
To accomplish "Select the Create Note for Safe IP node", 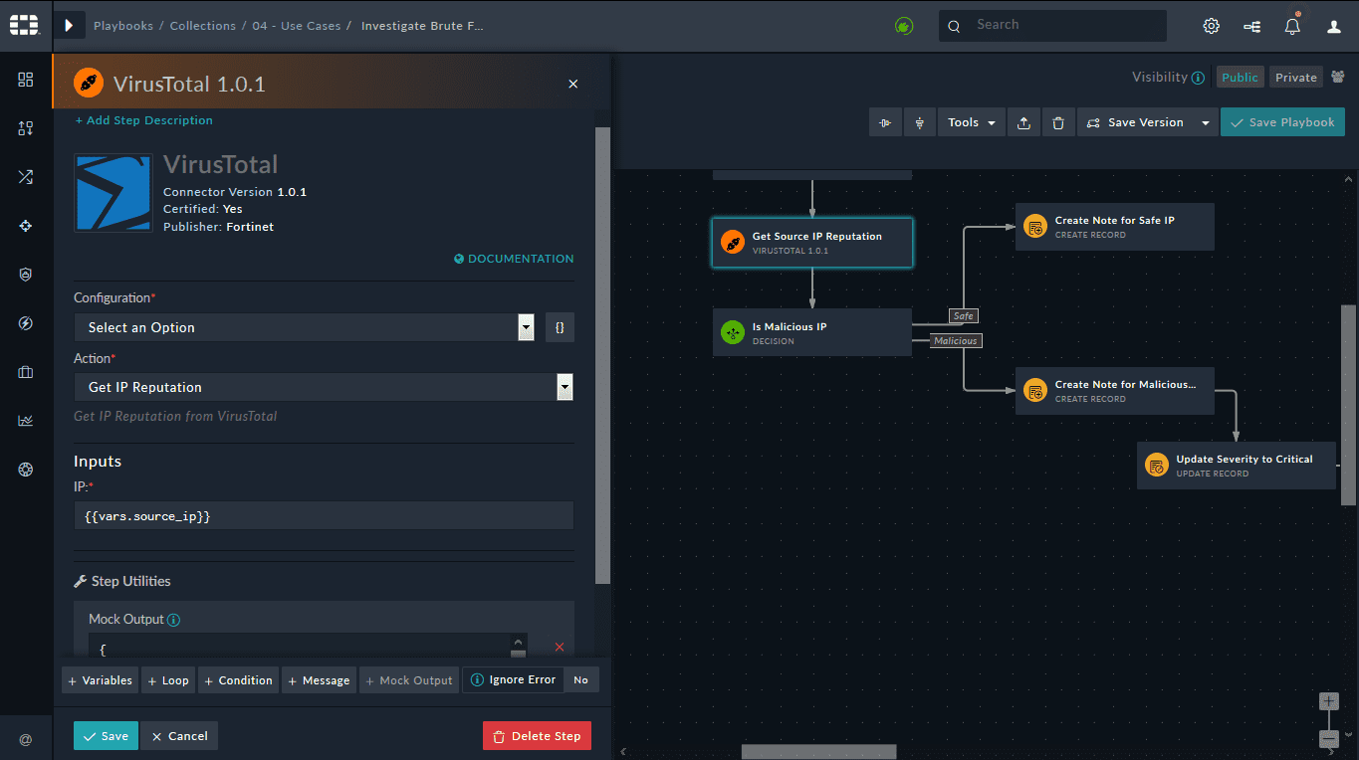I will [1115, 227].
